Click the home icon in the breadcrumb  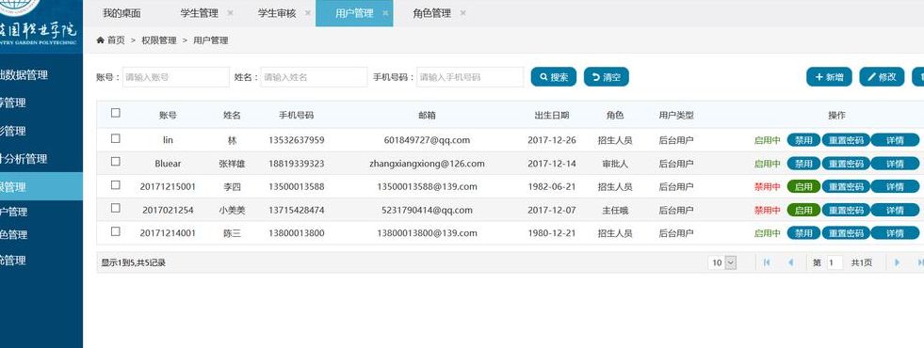click(x=100, y=40)
